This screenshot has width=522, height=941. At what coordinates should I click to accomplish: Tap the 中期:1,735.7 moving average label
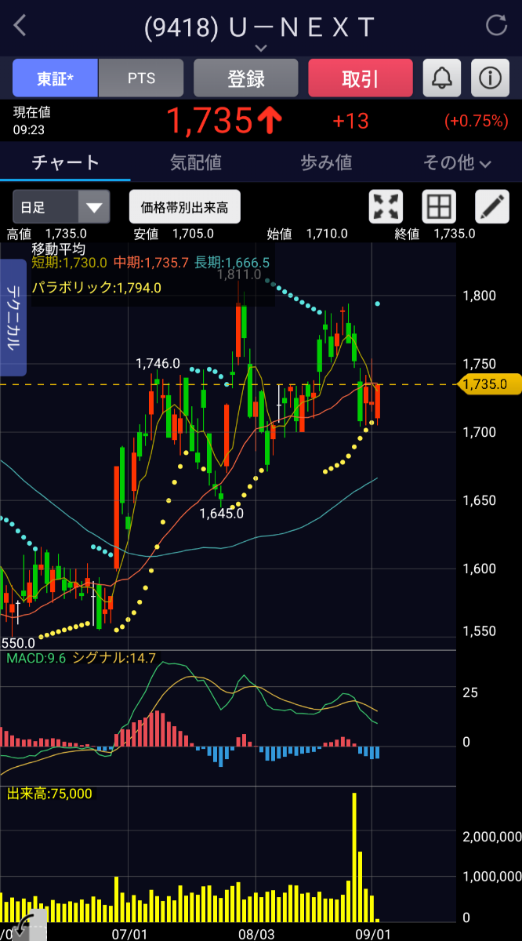pyautogui.click(x=150, y=263)
